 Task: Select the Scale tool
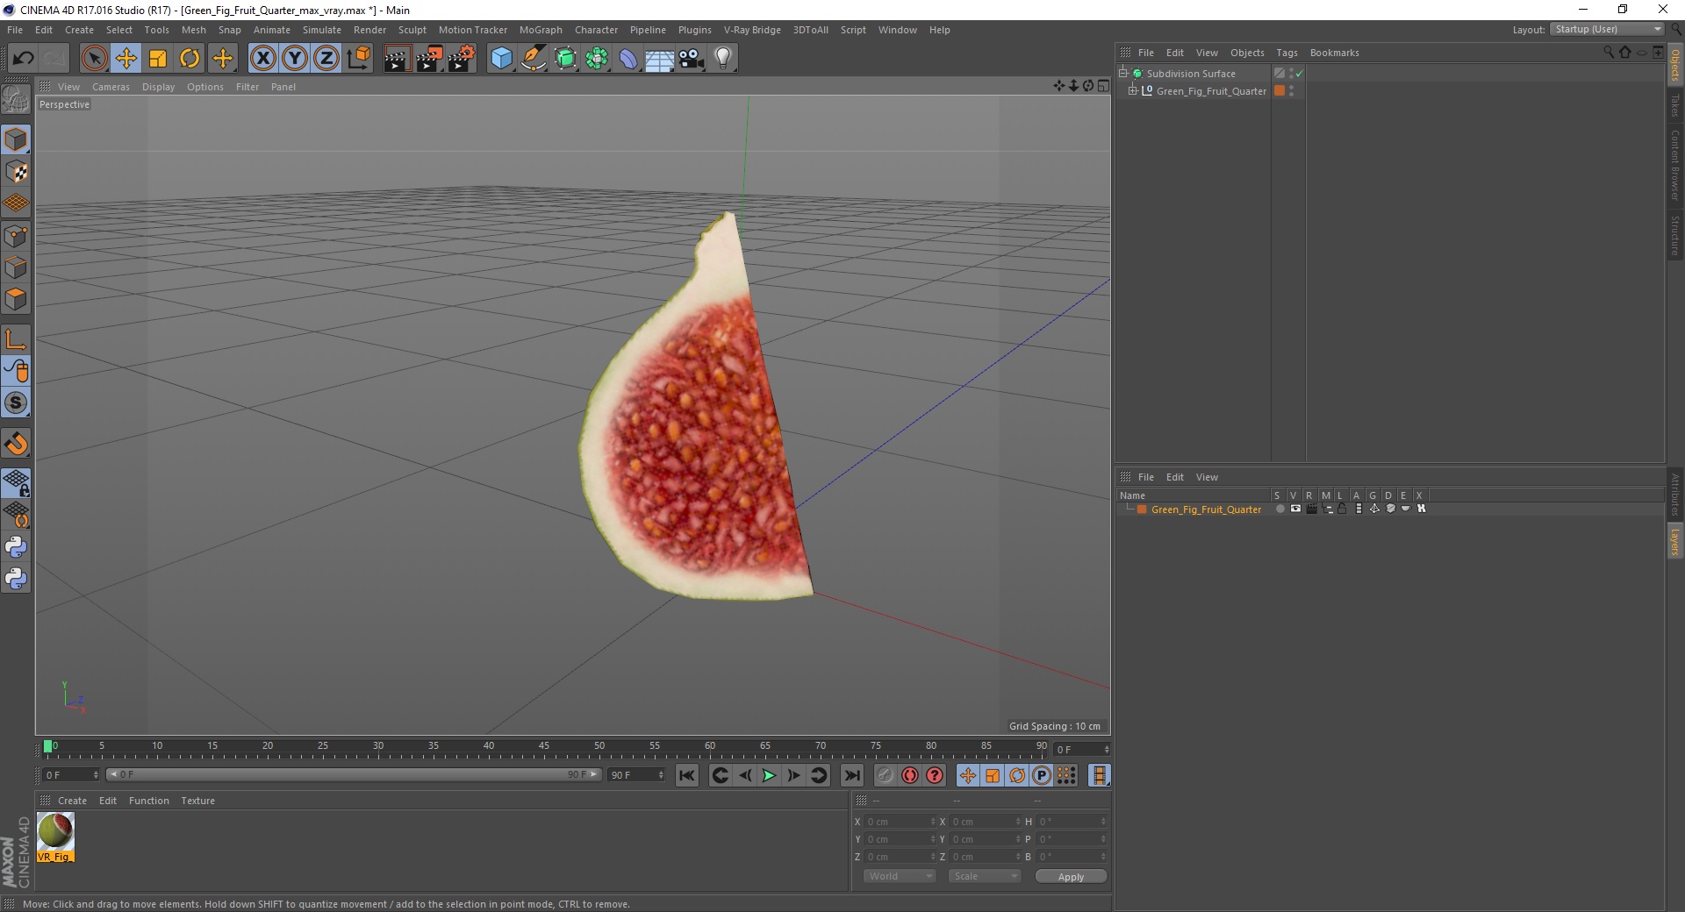pos(158,59)
